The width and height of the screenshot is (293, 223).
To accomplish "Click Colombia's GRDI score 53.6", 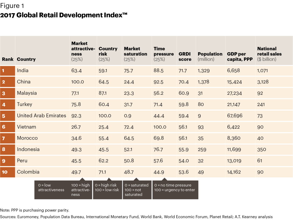I will coord(184,172).
